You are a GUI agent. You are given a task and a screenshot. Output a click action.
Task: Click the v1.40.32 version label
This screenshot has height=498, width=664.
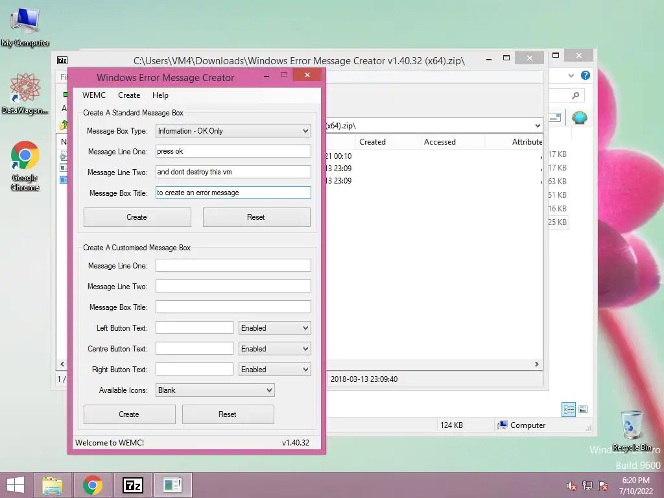coord(296,443)
